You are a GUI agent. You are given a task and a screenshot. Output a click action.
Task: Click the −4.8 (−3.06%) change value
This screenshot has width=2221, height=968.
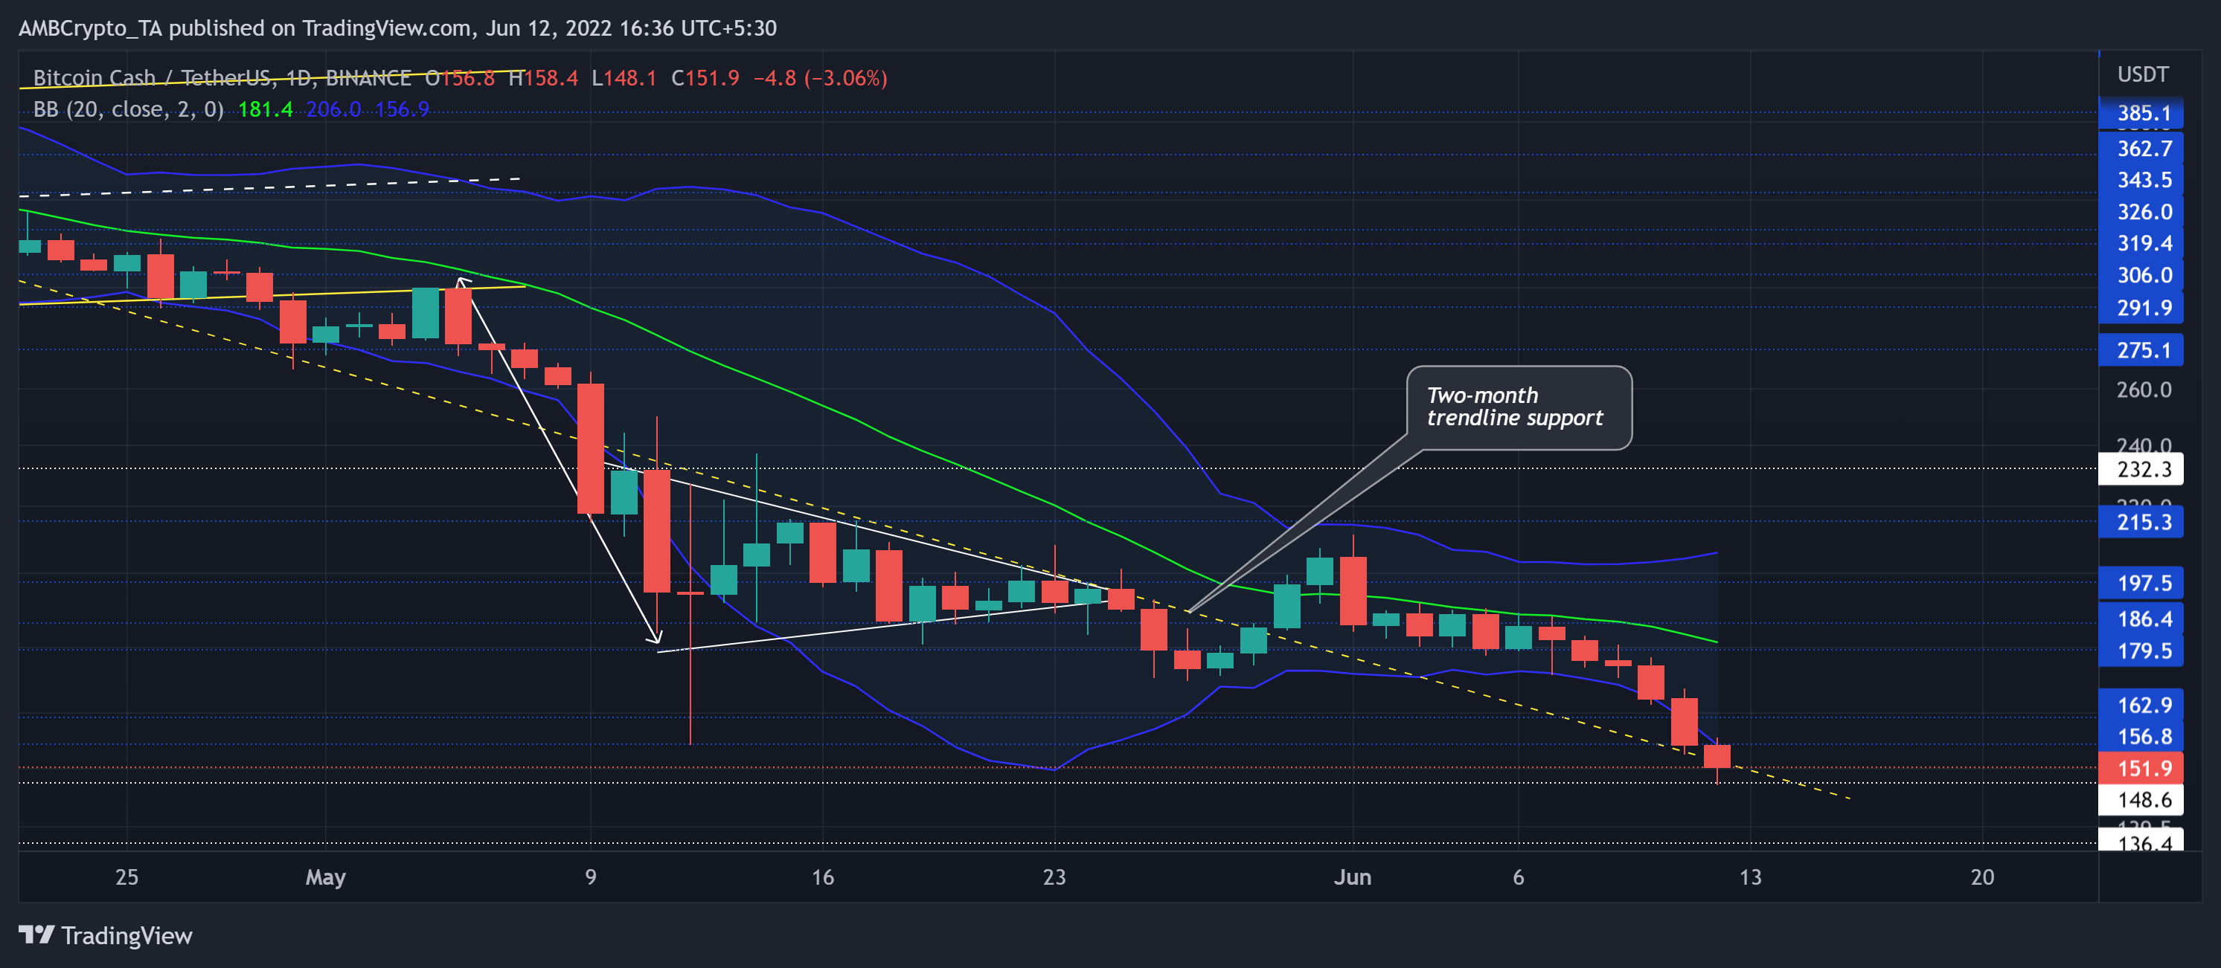(x=820, y=78)
